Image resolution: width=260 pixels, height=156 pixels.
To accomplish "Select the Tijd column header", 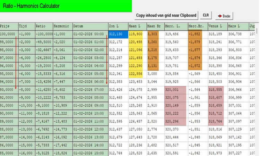I will (27, 26).
